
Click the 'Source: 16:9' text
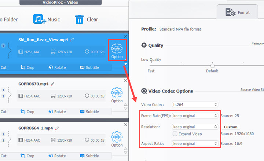coord(231,144)
